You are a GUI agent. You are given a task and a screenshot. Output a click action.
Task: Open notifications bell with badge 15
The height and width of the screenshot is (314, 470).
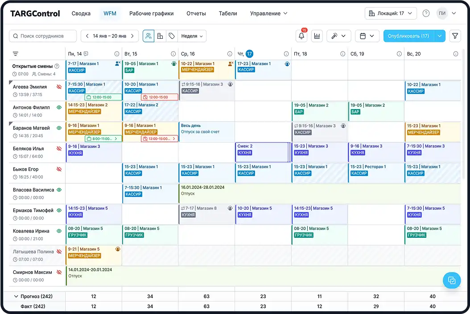pos(301,36)
